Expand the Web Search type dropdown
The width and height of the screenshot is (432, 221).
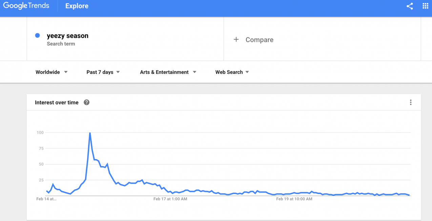(232, 72)
